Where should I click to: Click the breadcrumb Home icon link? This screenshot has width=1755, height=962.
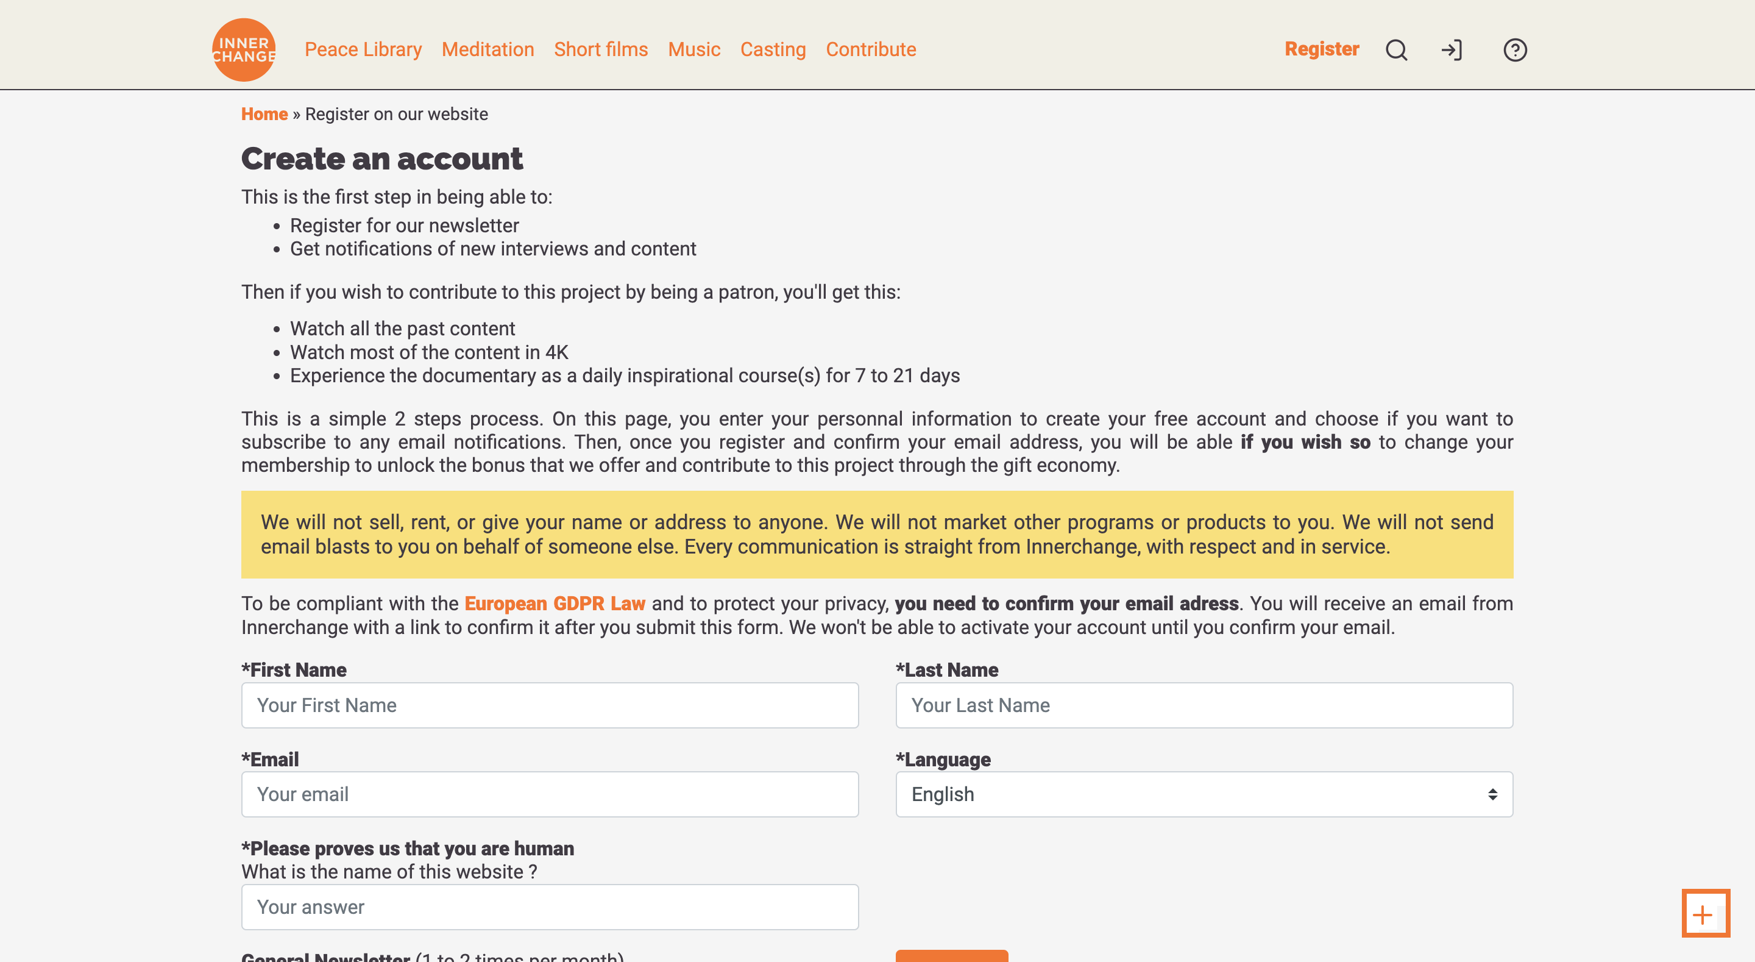[264, 114]
